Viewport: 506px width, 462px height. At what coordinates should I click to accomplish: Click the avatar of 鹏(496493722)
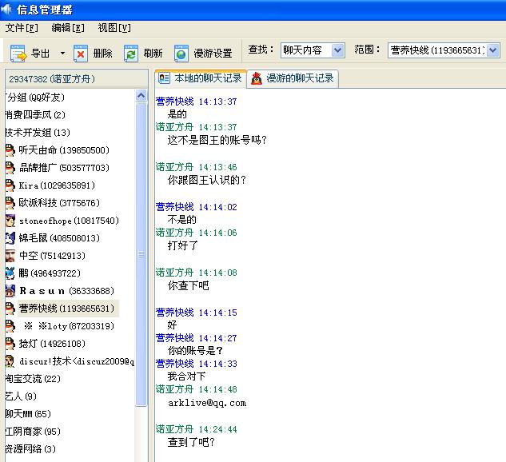10,273
